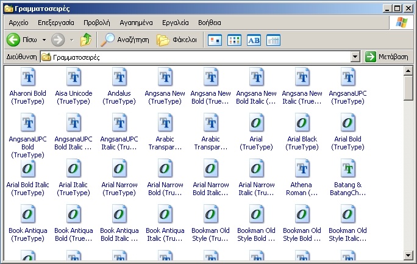
Task: Switch to Large Icons view button
Action: [x=215, y=40]
